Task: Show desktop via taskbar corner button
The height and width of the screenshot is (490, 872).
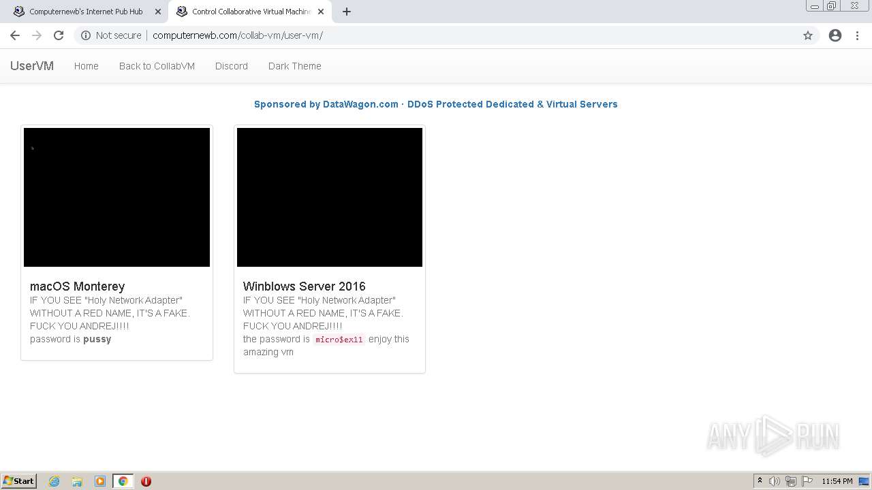Action: tap(865, 481)
